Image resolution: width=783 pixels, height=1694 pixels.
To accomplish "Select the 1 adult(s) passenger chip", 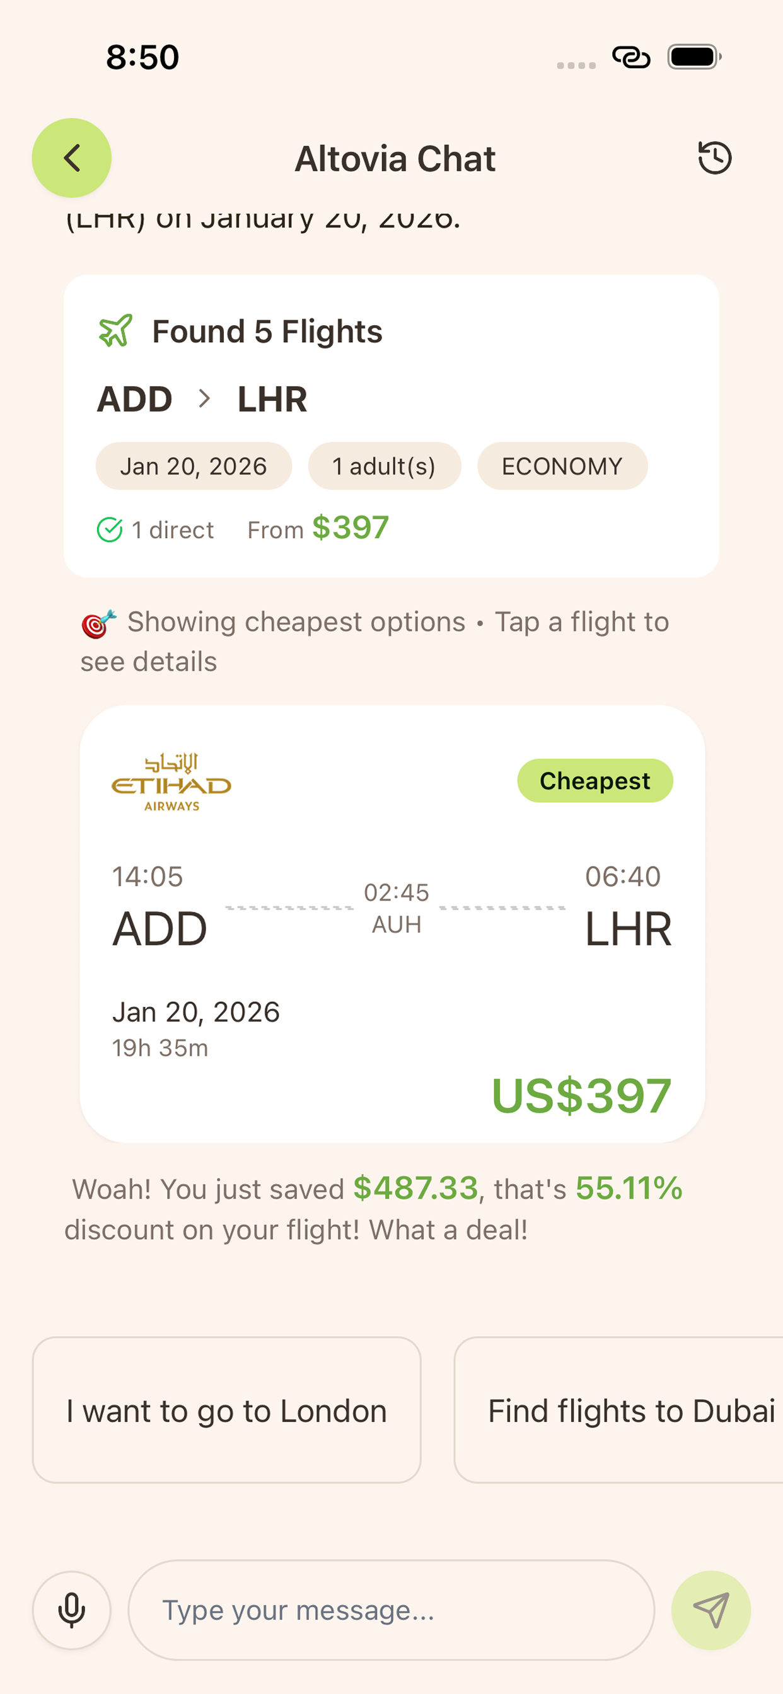I will pos(385,466).
